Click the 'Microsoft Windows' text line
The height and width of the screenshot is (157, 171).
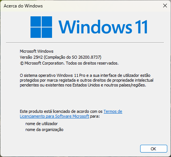36,51
